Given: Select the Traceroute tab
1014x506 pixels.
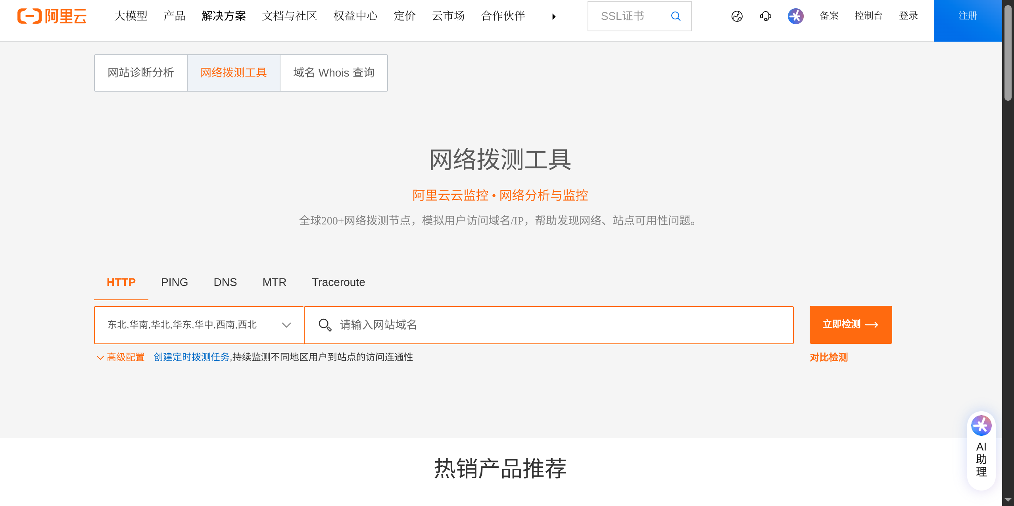Looking at the screenshot, I should tap(338, 282).
